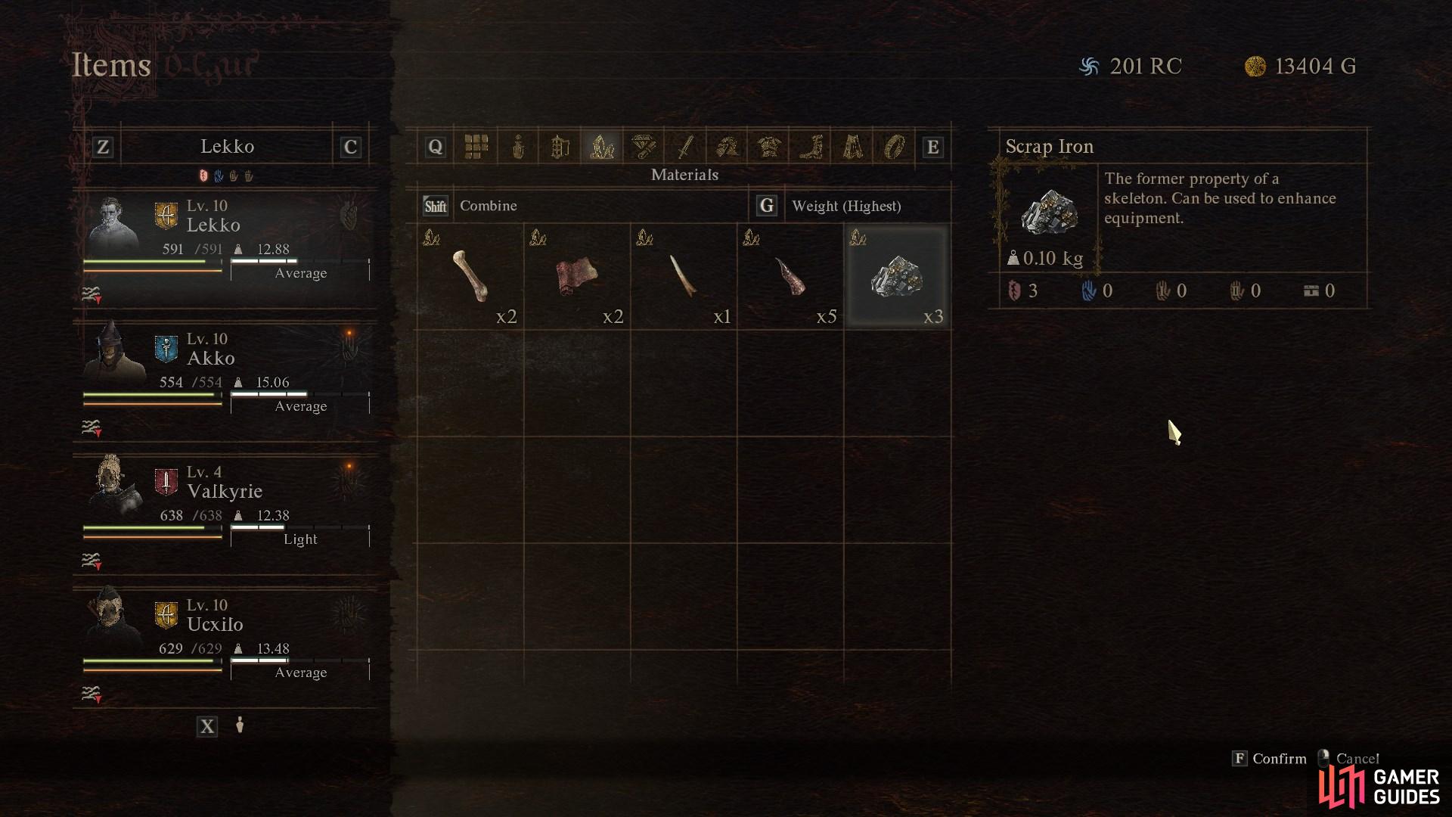1452x817 pixels.
Task: Select the crystal Materials category icon
Action: point(602,147)
